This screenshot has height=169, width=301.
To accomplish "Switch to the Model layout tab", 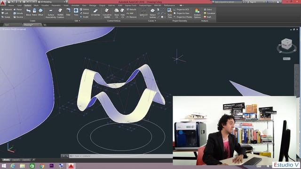I will pos(6,160).
